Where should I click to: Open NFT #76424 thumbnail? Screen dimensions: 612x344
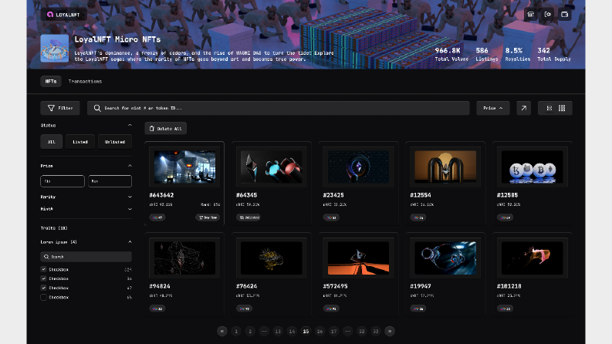(x=272, y=258)
